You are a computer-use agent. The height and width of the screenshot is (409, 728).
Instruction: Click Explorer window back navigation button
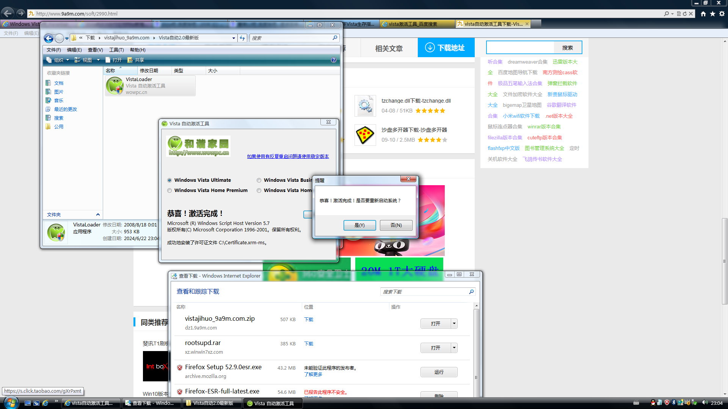click(49, 38)
